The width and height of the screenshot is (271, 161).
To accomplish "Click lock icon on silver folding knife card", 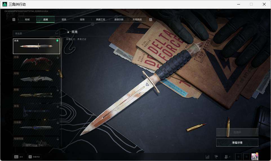I will pyautogui.click(x=58, y=74).
